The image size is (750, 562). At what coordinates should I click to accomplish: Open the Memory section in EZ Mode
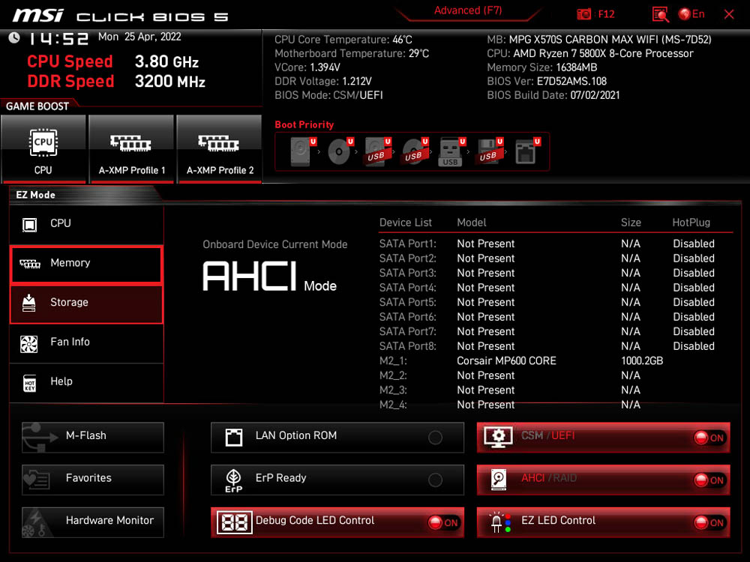86,263
